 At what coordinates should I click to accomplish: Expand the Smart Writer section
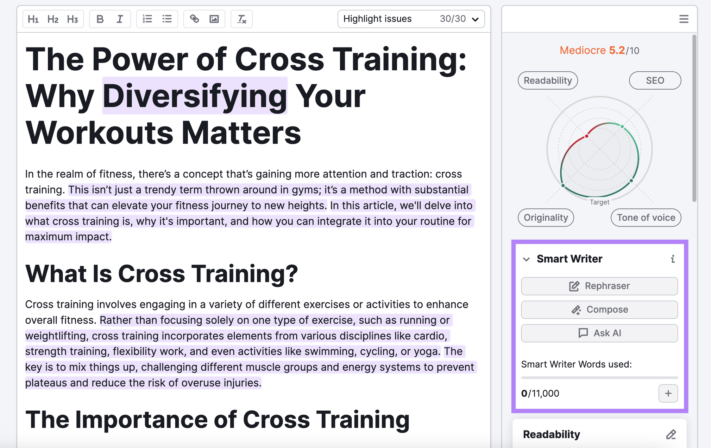pyautogui.click(x=527, y=259)
